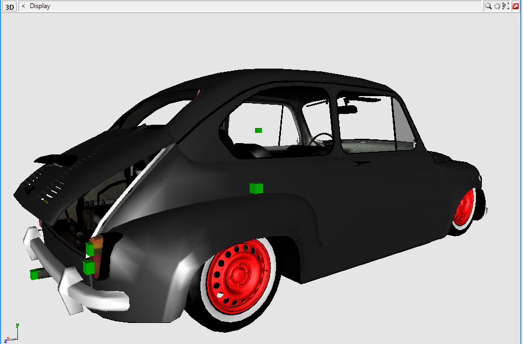Screen dimensions: 523x344
Task: Click the green marker on the rear quarter window
Action: point(257,130)
